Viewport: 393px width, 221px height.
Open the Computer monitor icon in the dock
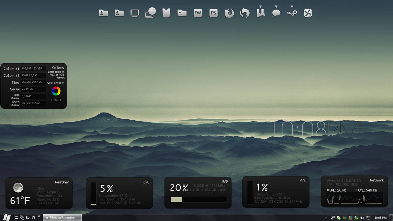135,13
